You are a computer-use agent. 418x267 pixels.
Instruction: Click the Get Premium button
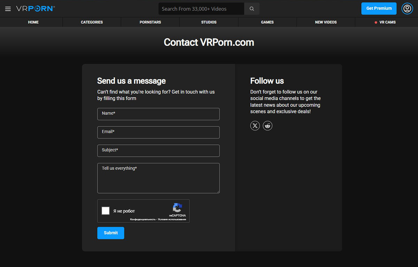[379, 8]
